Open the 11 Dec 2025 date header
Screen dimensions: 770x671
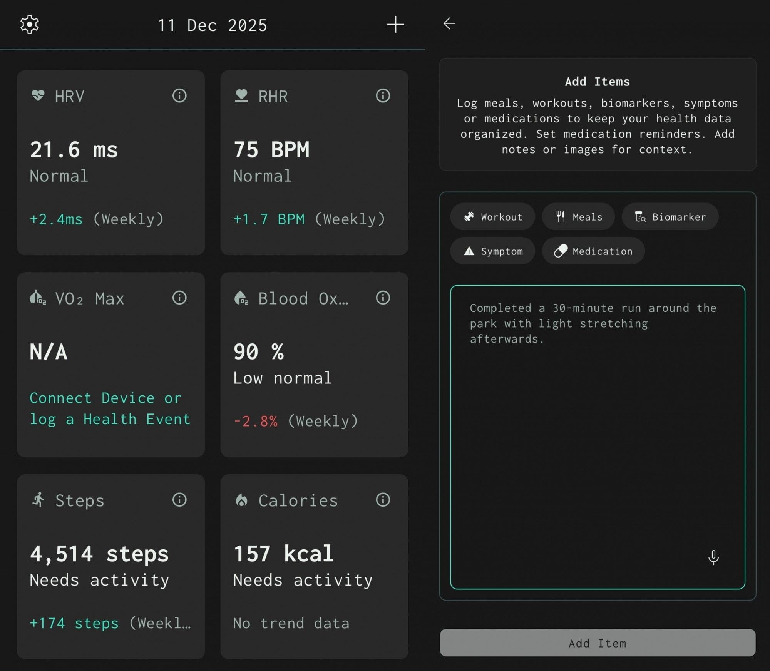point(213,25)
